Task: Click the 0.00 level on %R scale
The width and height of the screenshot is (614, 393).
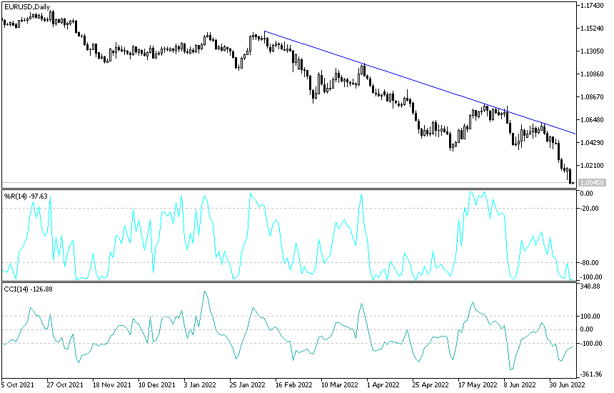Action: pos(587,194)
